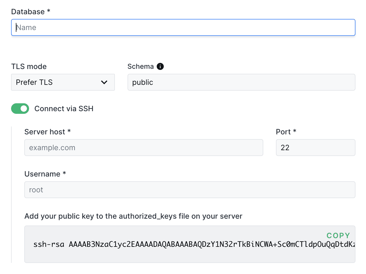Focus the Database name input field

click(x=183, y=27)
